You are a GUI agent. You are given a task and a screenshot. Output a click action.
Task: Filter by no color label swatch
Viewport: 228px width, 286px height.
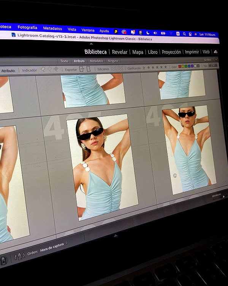[x=198, y=66]
